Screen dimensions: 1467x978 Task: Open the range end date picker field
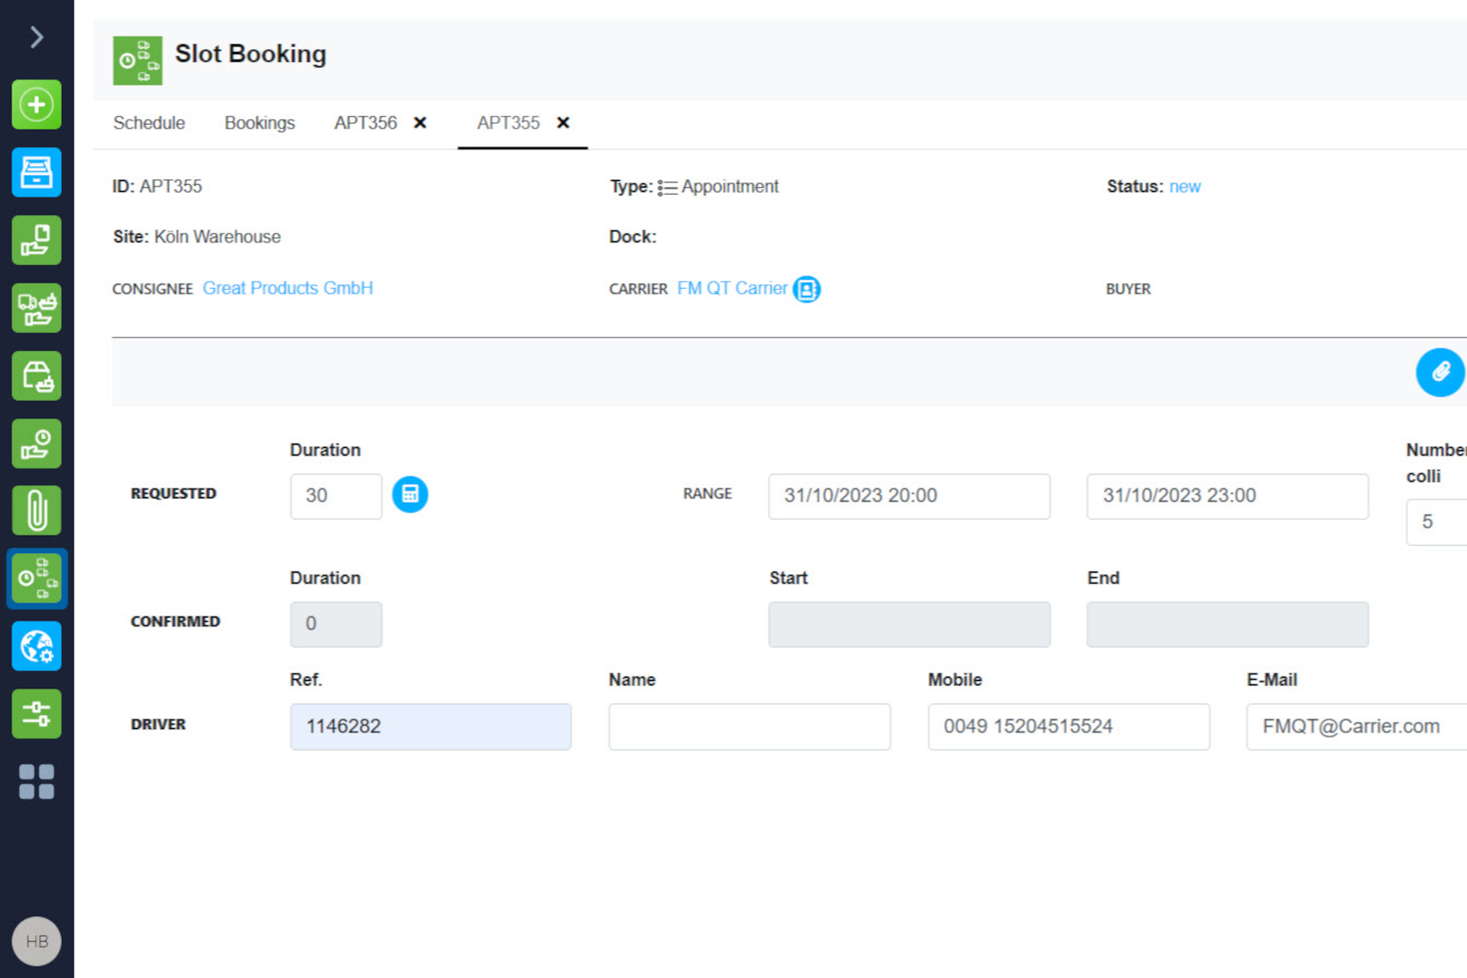(x=1226, y=496)
